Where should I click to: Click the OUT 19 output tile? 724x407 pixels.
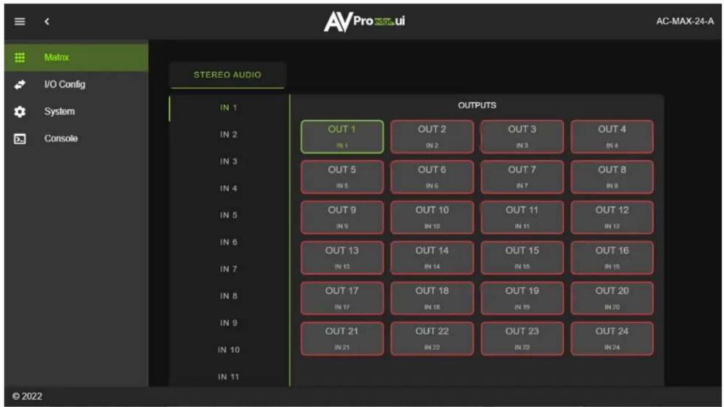tap(522, 298)
